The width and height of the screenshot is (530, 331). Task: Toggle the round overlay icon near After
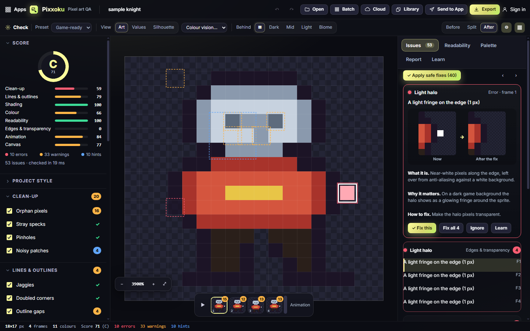tap(506, 28)
